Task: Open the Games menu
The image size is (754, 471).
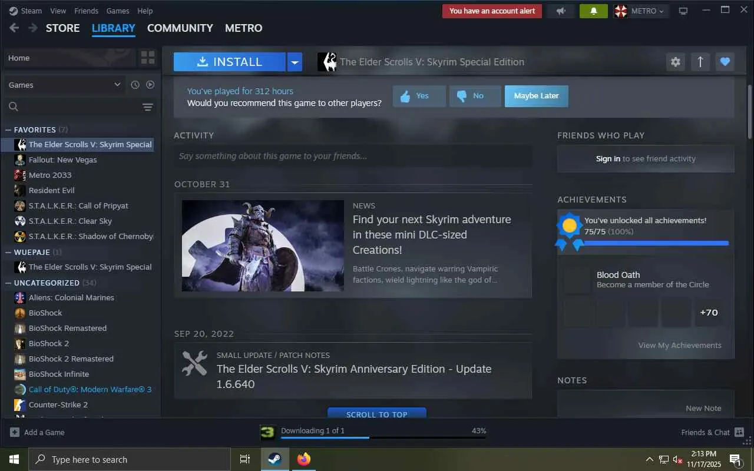Action: 118,11
